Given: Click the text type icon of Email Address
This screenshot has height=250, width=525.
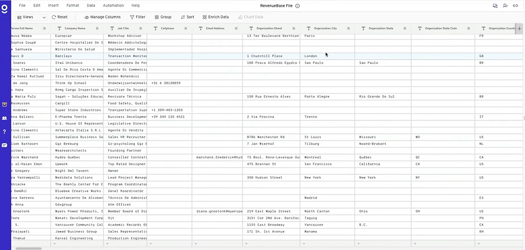Looking at the screenshot, I should [200, 28].
